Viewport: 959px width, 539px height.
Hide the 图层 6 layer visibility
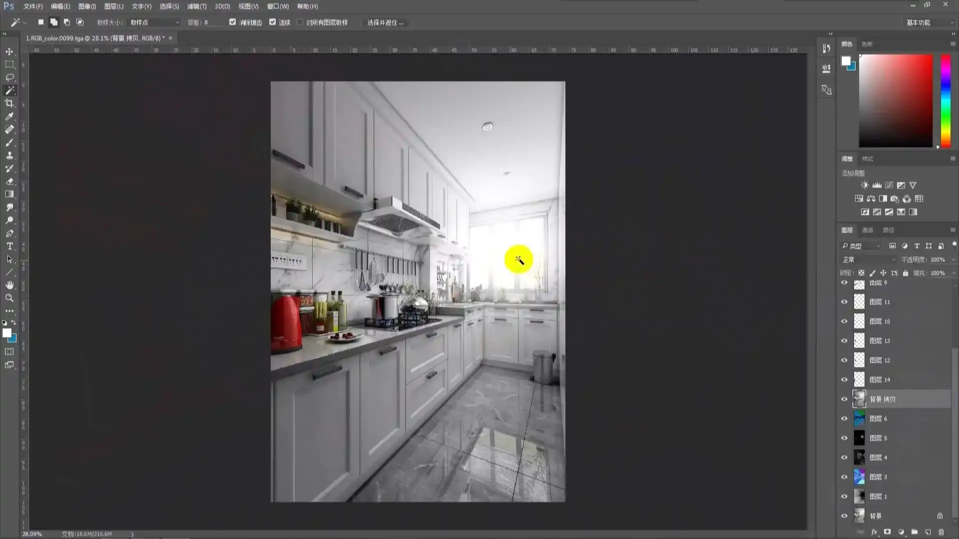(844, 418)
